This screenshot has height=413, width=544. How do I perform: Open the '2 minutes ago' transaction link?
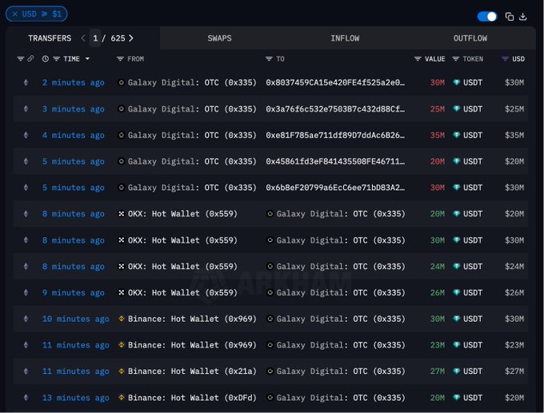pos(73,83)
